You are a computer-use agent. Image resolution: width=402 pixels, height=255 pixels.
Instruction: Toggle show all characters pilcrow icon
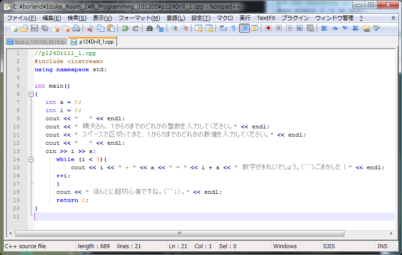pos(233,28)
